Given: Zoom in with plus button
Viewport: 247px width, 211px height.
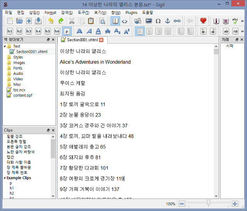Looking at the screenshot, I should 235,204.
